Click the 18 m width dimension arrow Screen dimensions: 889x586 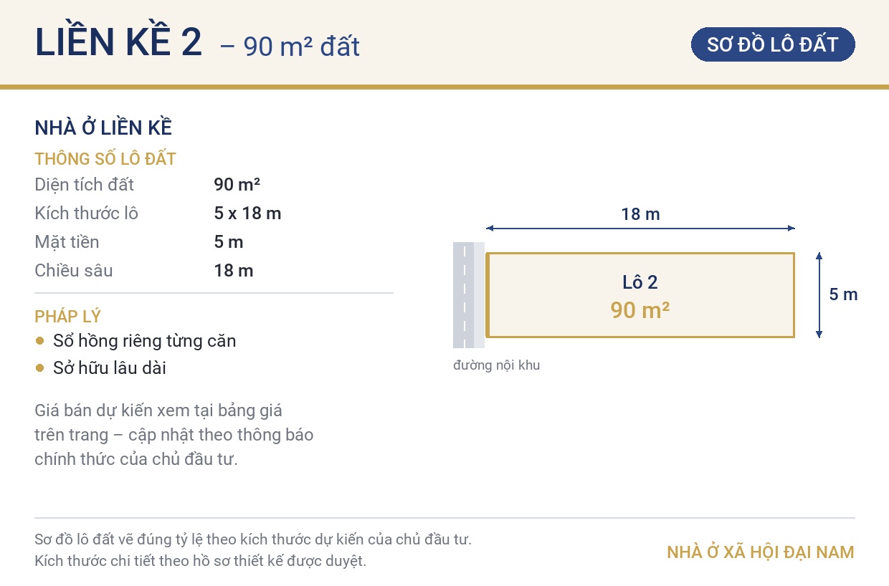[640, 229]
